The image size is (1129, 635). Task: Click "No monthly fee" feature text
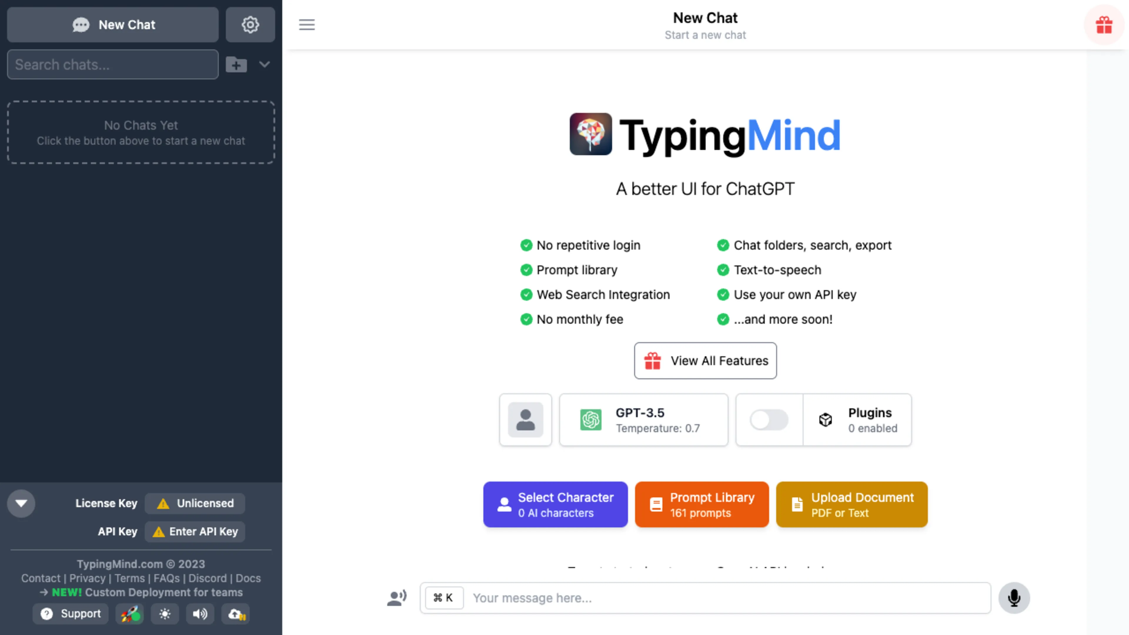[x=580, y=319]
